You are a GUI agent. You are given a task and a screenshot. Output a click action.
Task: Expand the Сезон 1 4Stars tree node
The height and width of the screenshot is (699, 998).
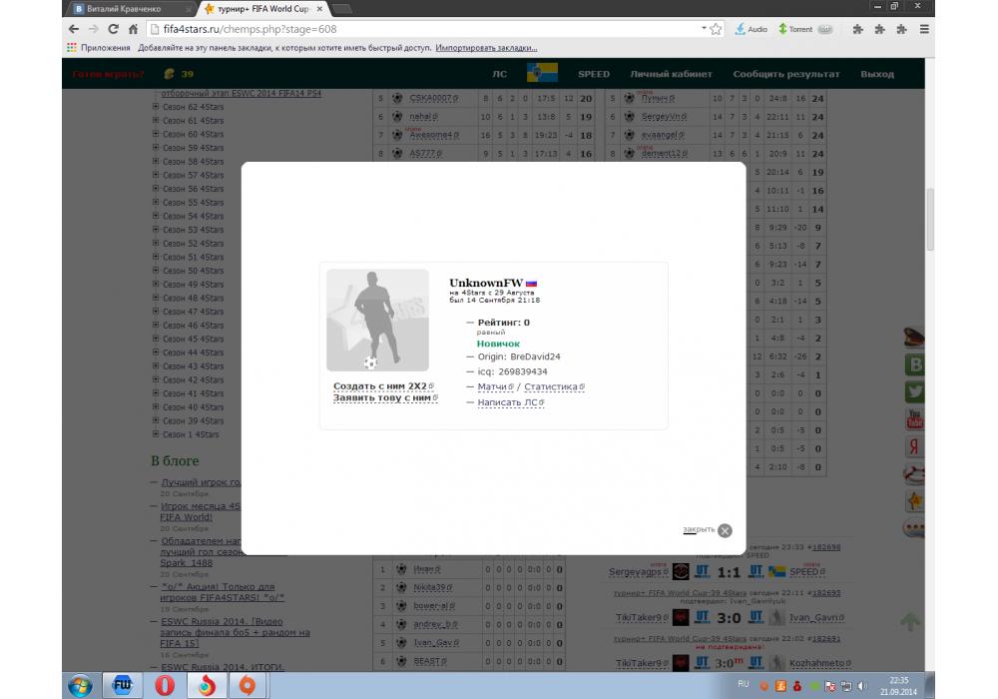point(156,434)
